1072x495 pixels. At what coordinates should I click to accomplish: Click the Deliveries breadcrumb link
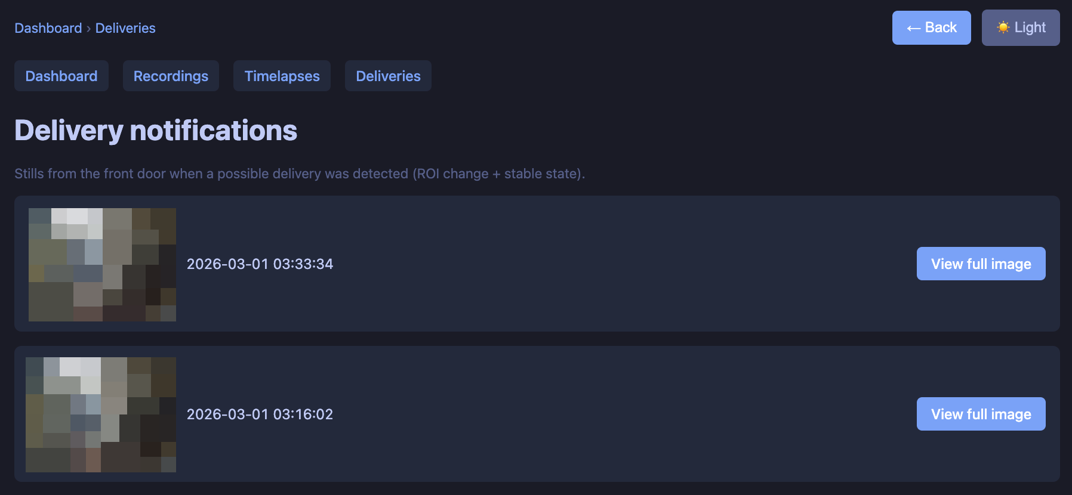coord(125,28)
